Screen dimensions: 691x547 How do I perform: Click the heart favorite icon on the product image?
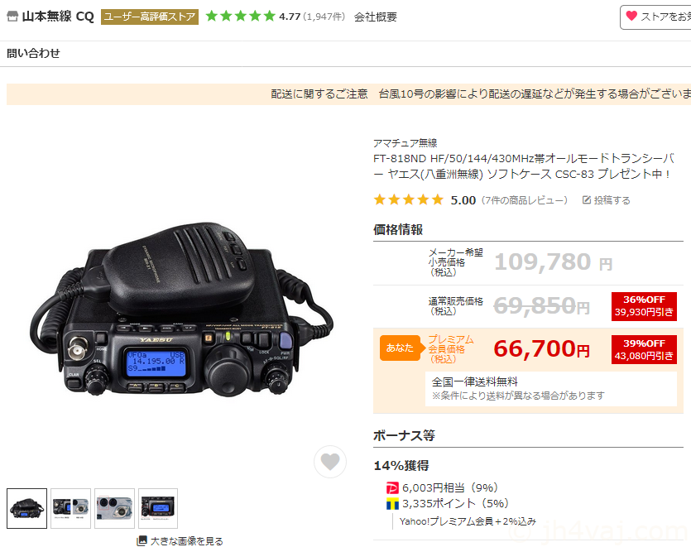click(x=330, y=462)
